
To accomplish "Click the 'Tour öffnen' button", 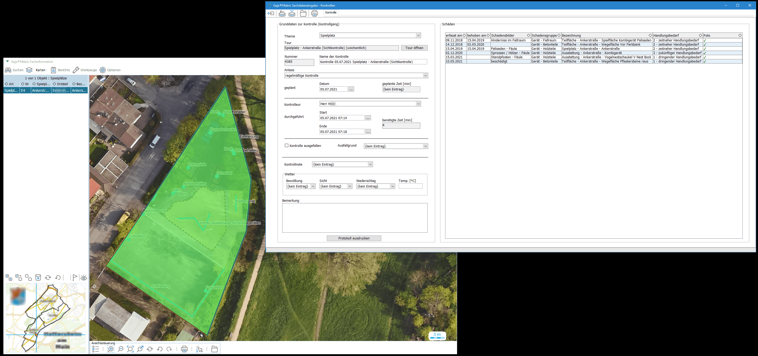I will point(414,48).
